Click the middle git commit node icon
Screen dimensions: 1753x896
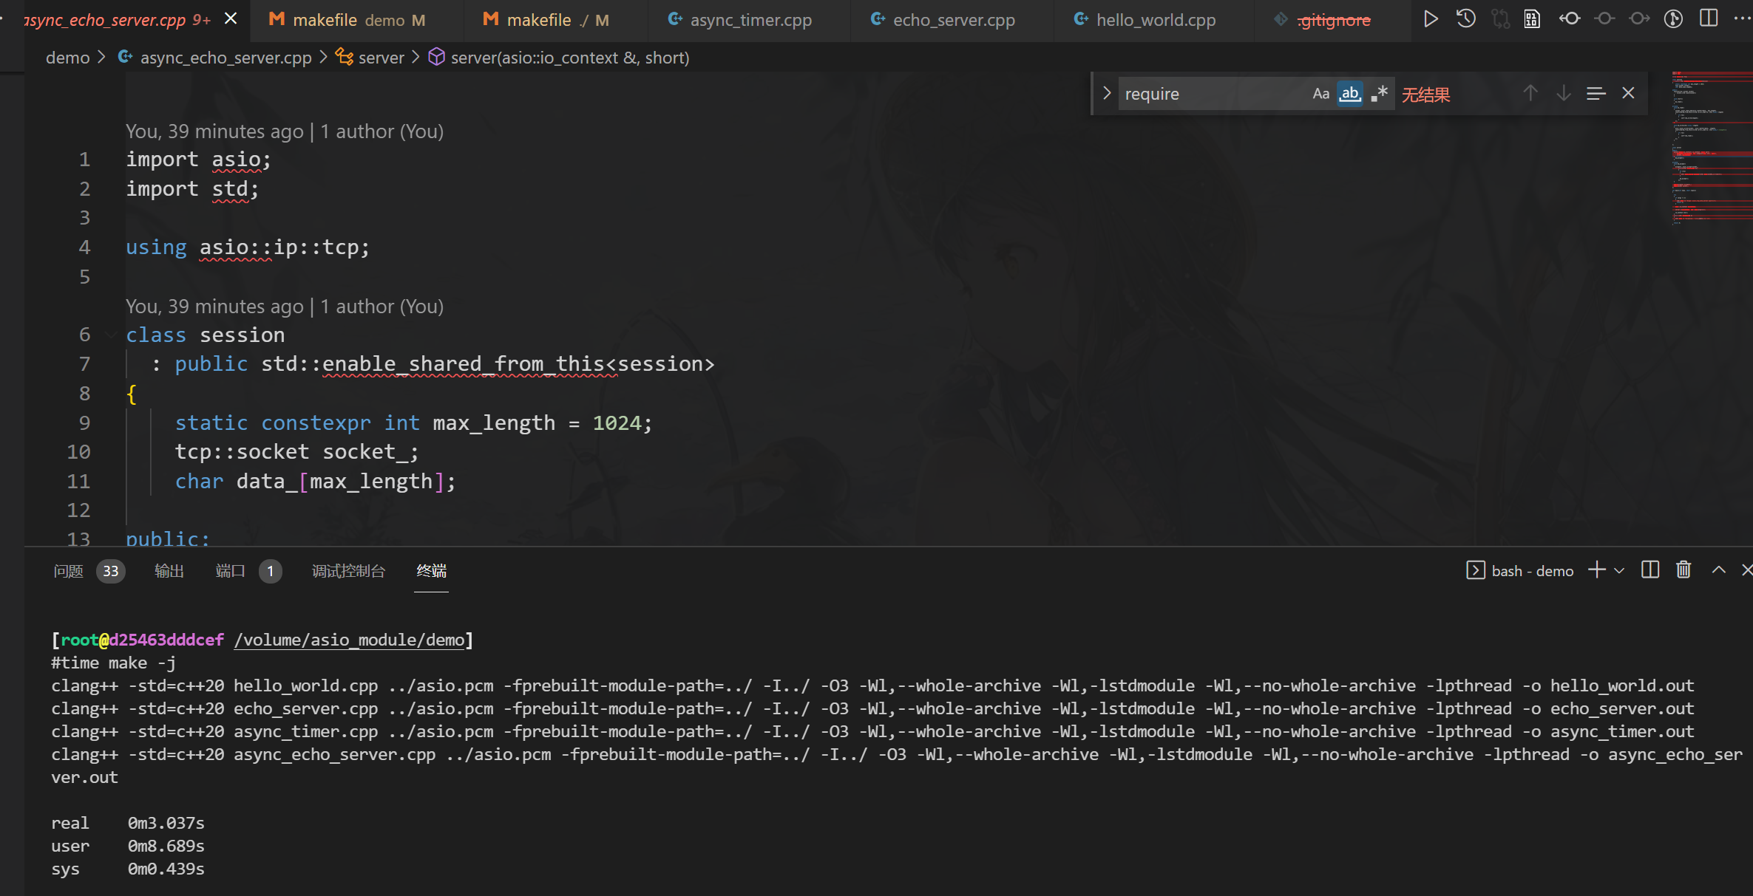click(1604, 19)
